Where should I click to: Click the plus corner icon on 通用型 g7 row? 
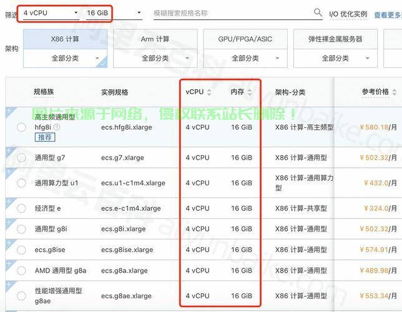[9, 151]
